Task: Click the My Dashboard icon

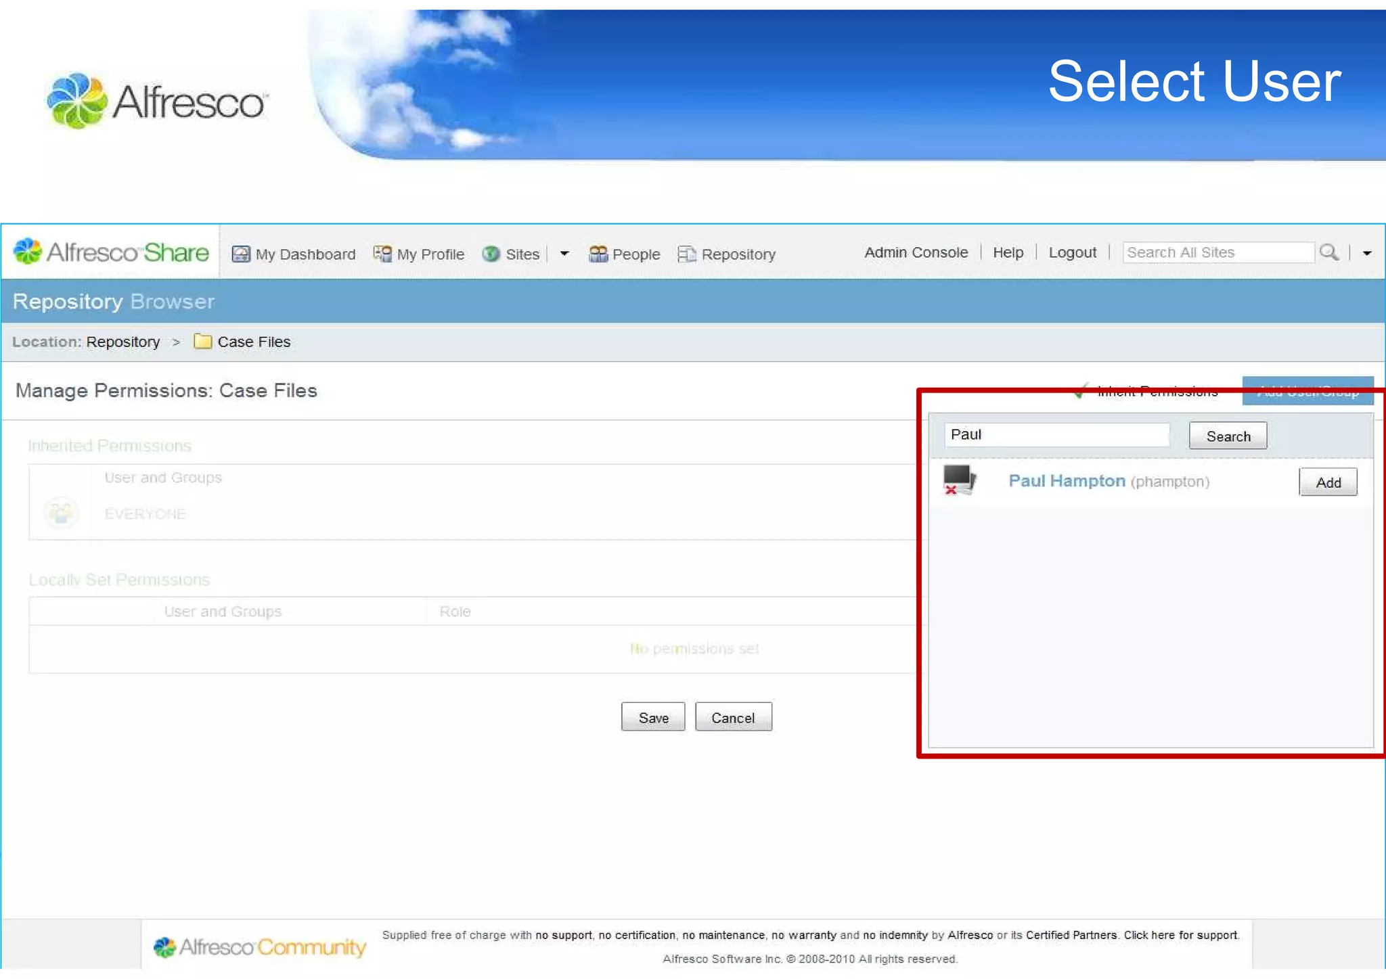Action: (241, 254)
